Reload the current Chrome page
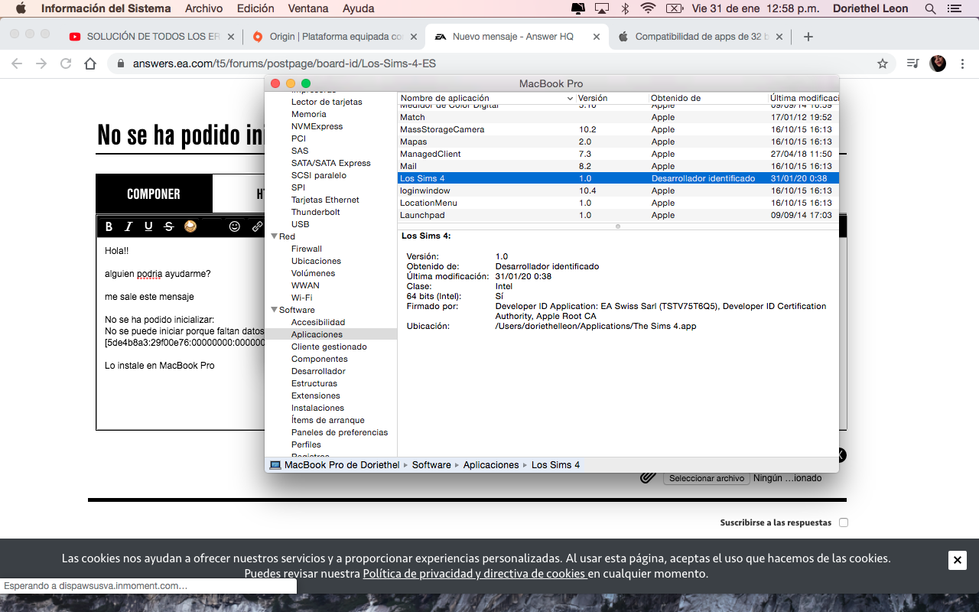979x612 pixels. click(66, 63)
